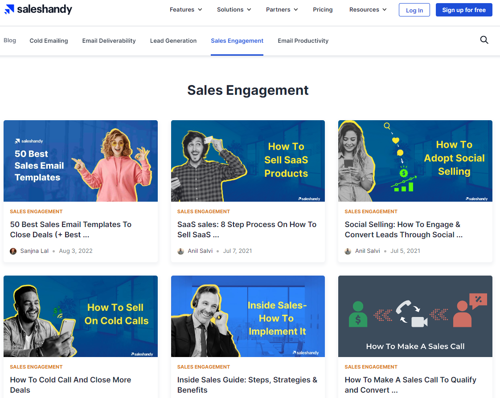Open How To Make A Sales Call thumbnail
This screenshot has width=500, height=398.
point(415,317)
